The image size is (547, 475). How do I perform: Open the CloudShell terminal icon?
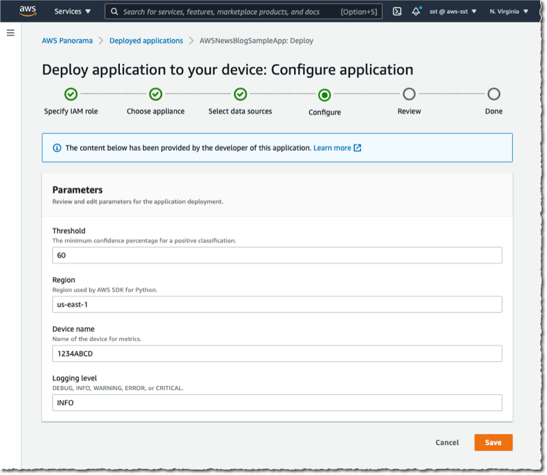[x=397, y=12]
